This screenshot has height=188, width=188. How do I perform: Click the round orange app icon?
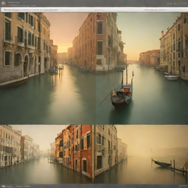4,3
